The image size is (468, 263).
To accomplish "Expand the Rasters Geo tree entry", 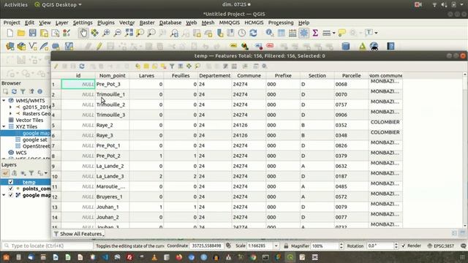I will pyautogui.click(x=10, y=114).
